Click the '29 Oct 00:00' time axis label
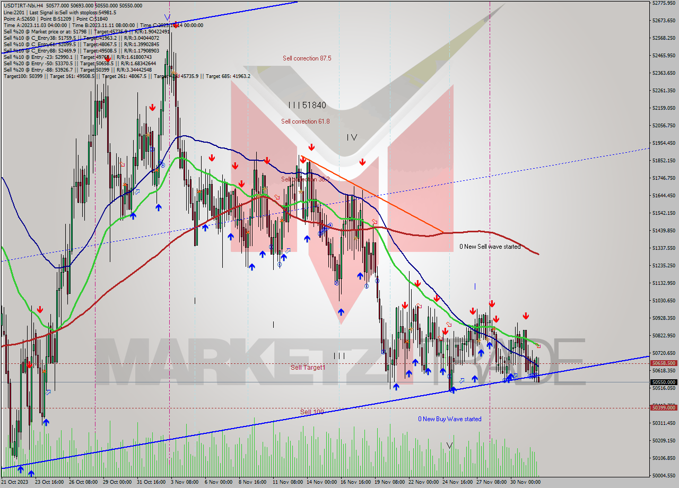The height and width of the screenshot is (488, 679). pos(117,482)
